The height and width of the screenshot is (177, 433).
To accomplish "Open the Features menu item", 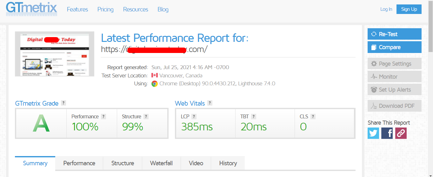I will pos(77,10).
